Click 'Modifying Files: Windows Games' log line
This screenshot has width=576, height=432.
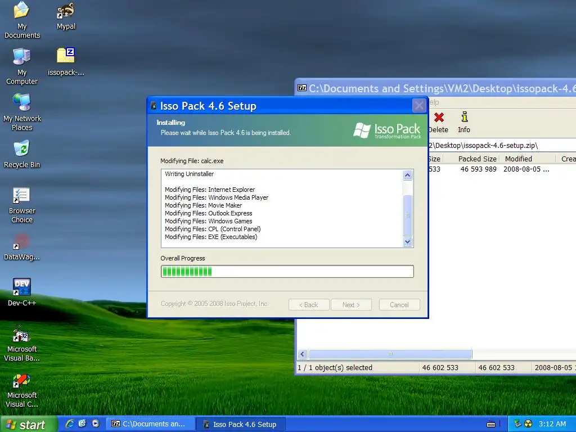point(208,221)
